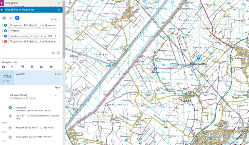Show restaurants along the route
Viewport: 249px width, 145px height.
(x=23, y=67)
